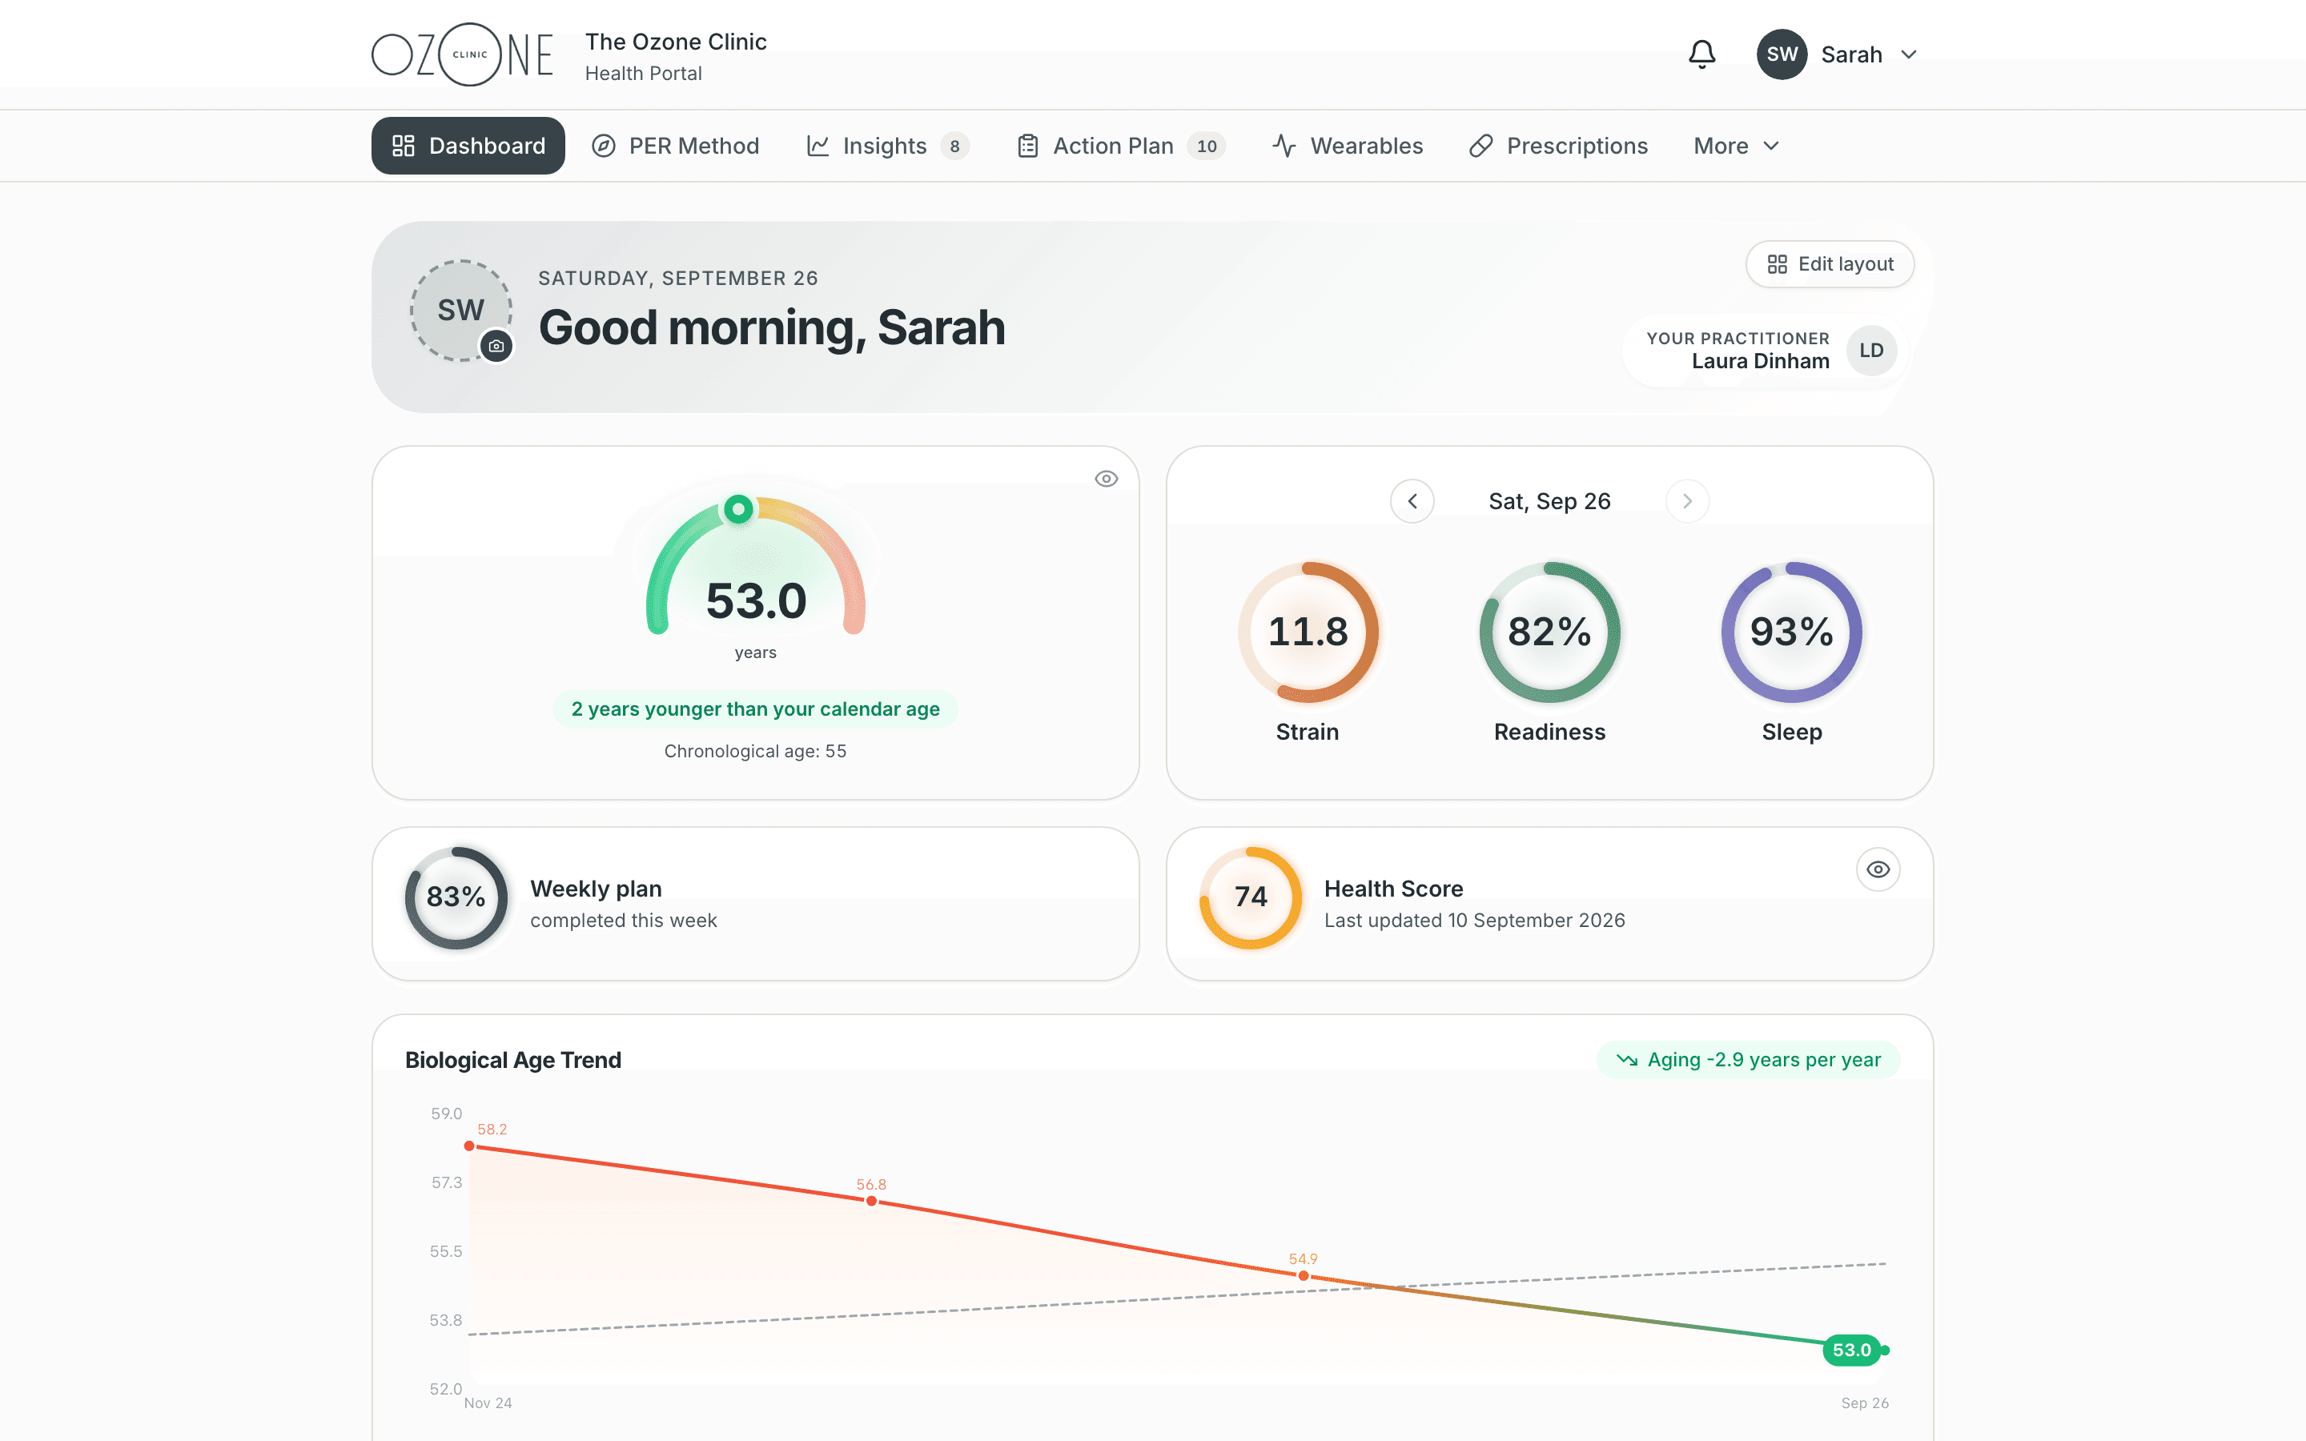Open the Wearables tab
Image resolution: width=2306 pixels, height=1441 pixels.
1348,146
